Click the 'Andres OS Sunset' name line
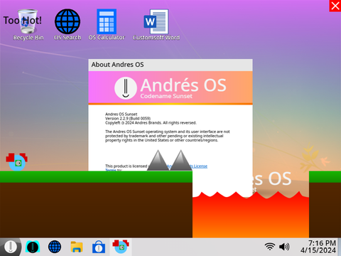Viewport: 341px width, 256px height. click(x=121, y=114)
